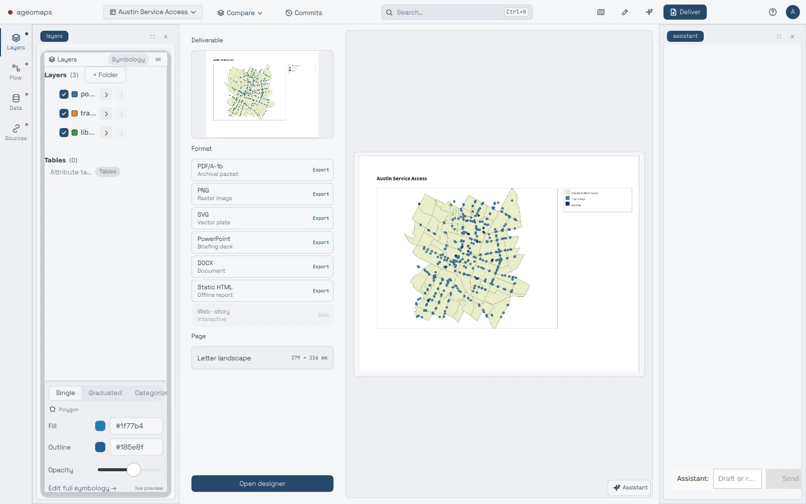The image size is (806, 504).
Task: Expand the lib... layer chevron
Action: (106, 133)
